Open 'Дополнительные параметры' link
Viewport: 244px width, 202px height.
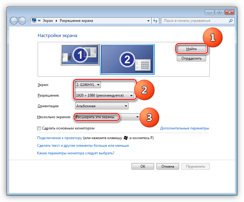pos(184,128)
